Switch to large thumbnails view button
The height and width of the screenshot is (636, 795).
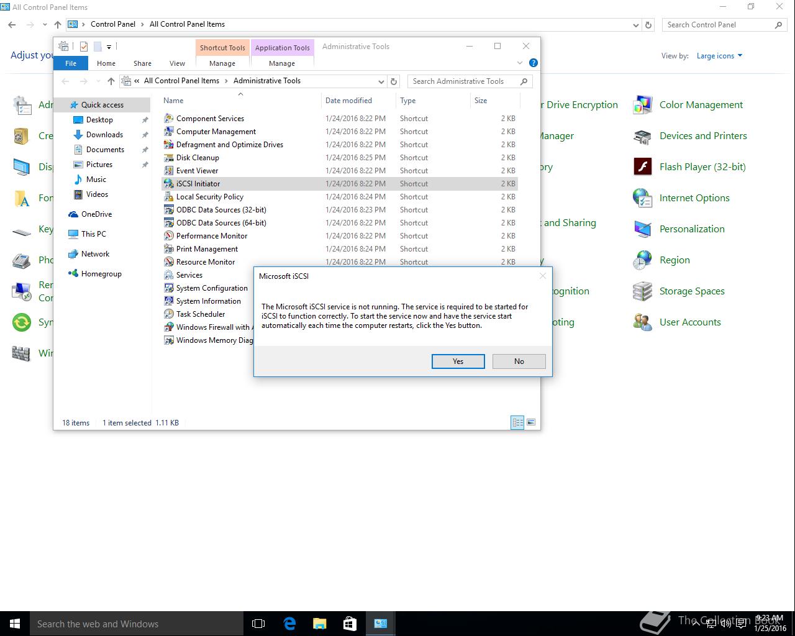(531, 422)
